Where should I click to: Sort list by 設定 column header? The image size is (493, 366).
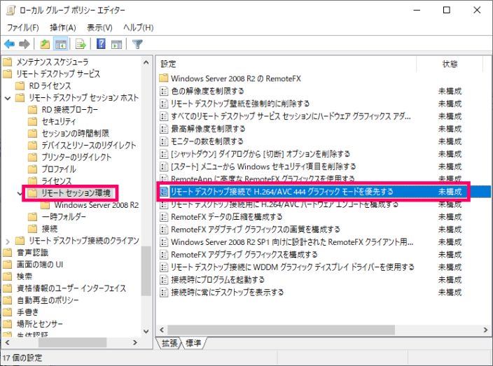point(280,64)
